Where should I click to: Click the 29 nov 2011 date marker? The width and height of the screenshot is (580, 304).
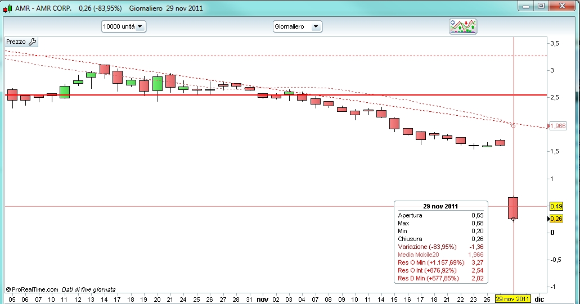coord(513,299)
